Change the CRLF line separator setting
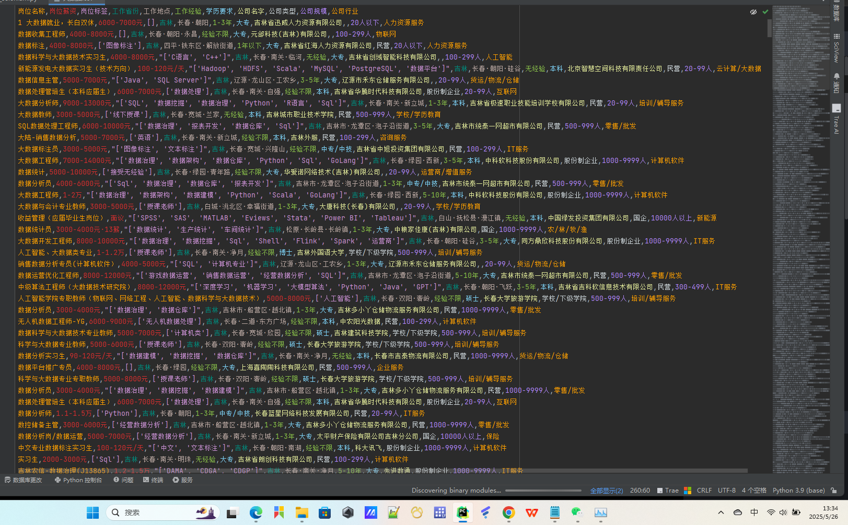This screenshot has width=848, height=525. point(704,491)
